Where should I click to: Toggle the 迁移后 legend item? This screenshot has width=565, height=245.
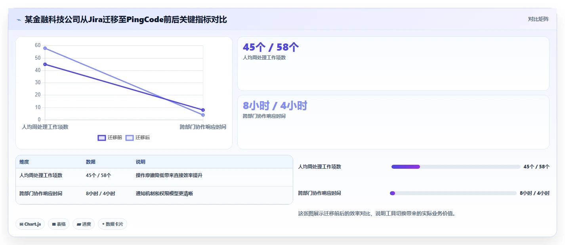click(x=137, y=138)
